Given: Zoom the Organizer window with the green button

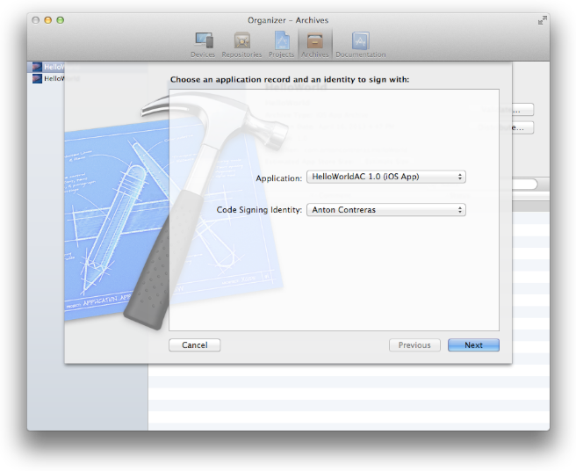Looking at the screenshot, I should [x=61, y=19].
